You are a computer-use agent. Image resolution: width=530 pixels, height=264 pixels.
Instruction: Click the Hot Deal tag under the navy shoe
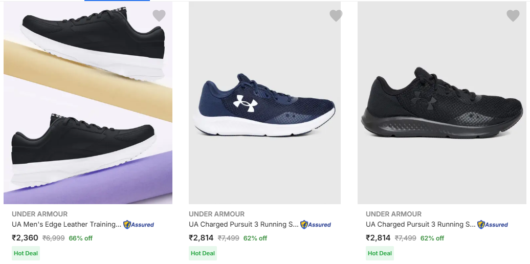tap(203, 253)
